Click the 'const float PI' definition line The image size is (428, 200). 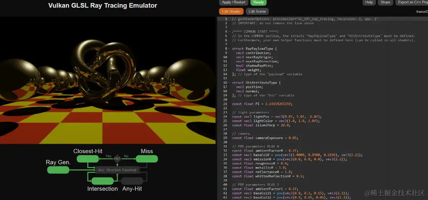click(262, 104)
